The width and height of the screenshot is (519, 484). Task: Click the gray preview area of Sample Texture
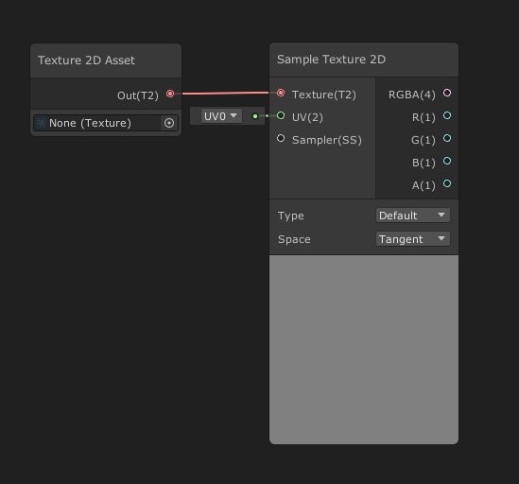pyautogui.click(x=364, y=349)
